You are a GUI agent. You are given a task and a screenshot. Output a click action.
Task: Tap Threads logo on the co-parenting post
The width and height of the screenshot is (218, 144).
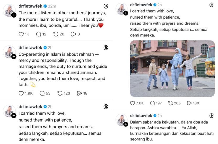[x=106, y=47]
